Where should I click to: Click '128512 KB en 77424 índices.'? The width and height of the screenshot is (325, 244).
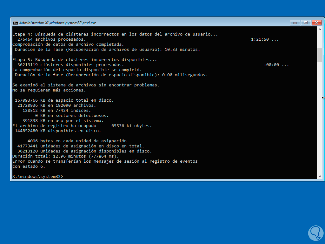(56, 111)
